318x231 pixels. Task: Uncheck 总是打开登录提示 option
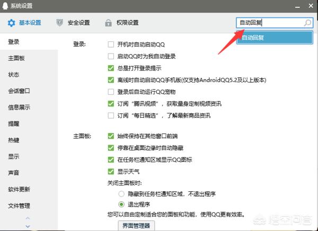pos(111,68)
